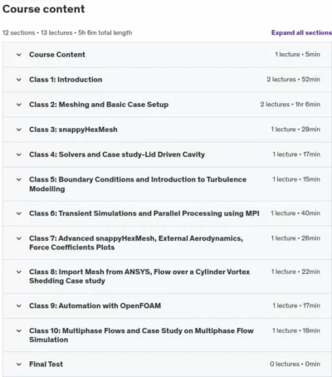Open Class 4 Lid Driven Cavity chevron
The width and height of the screenshot is (332, 377).
click(19, 154)
